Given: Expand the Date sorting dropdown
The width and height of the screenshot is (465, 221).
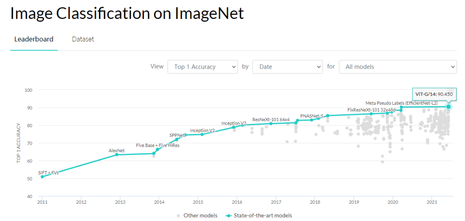Looking at the screenshot, I should tap(287, 67).
